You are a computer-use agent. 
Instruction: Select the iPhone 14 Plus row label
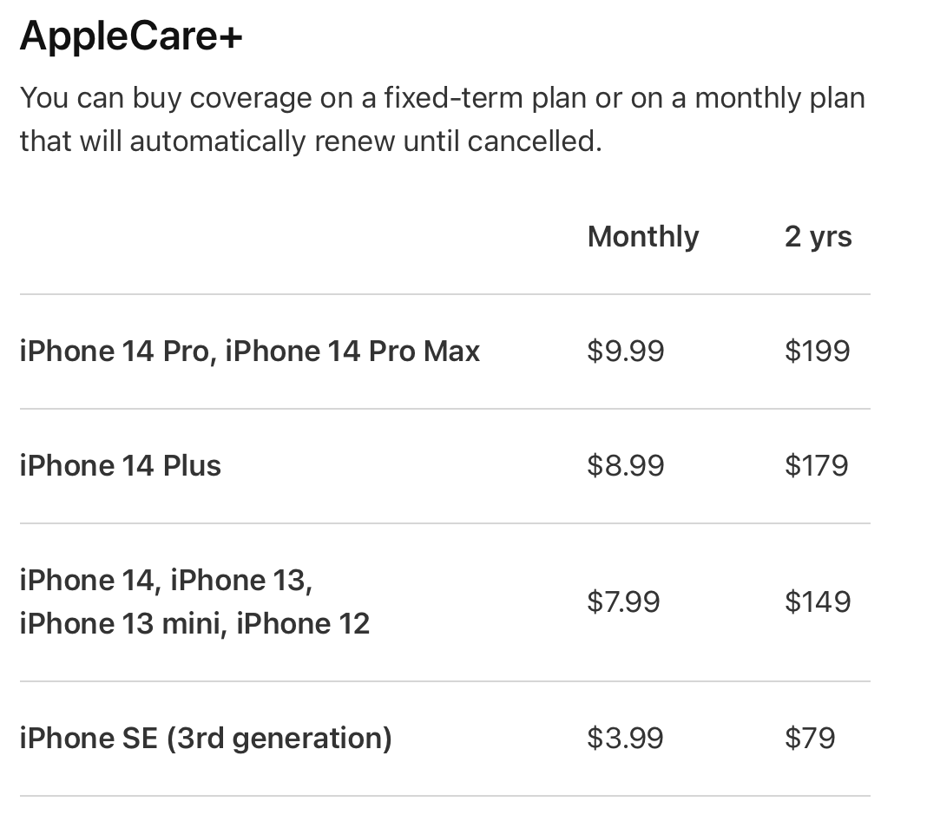click(120, 465)
